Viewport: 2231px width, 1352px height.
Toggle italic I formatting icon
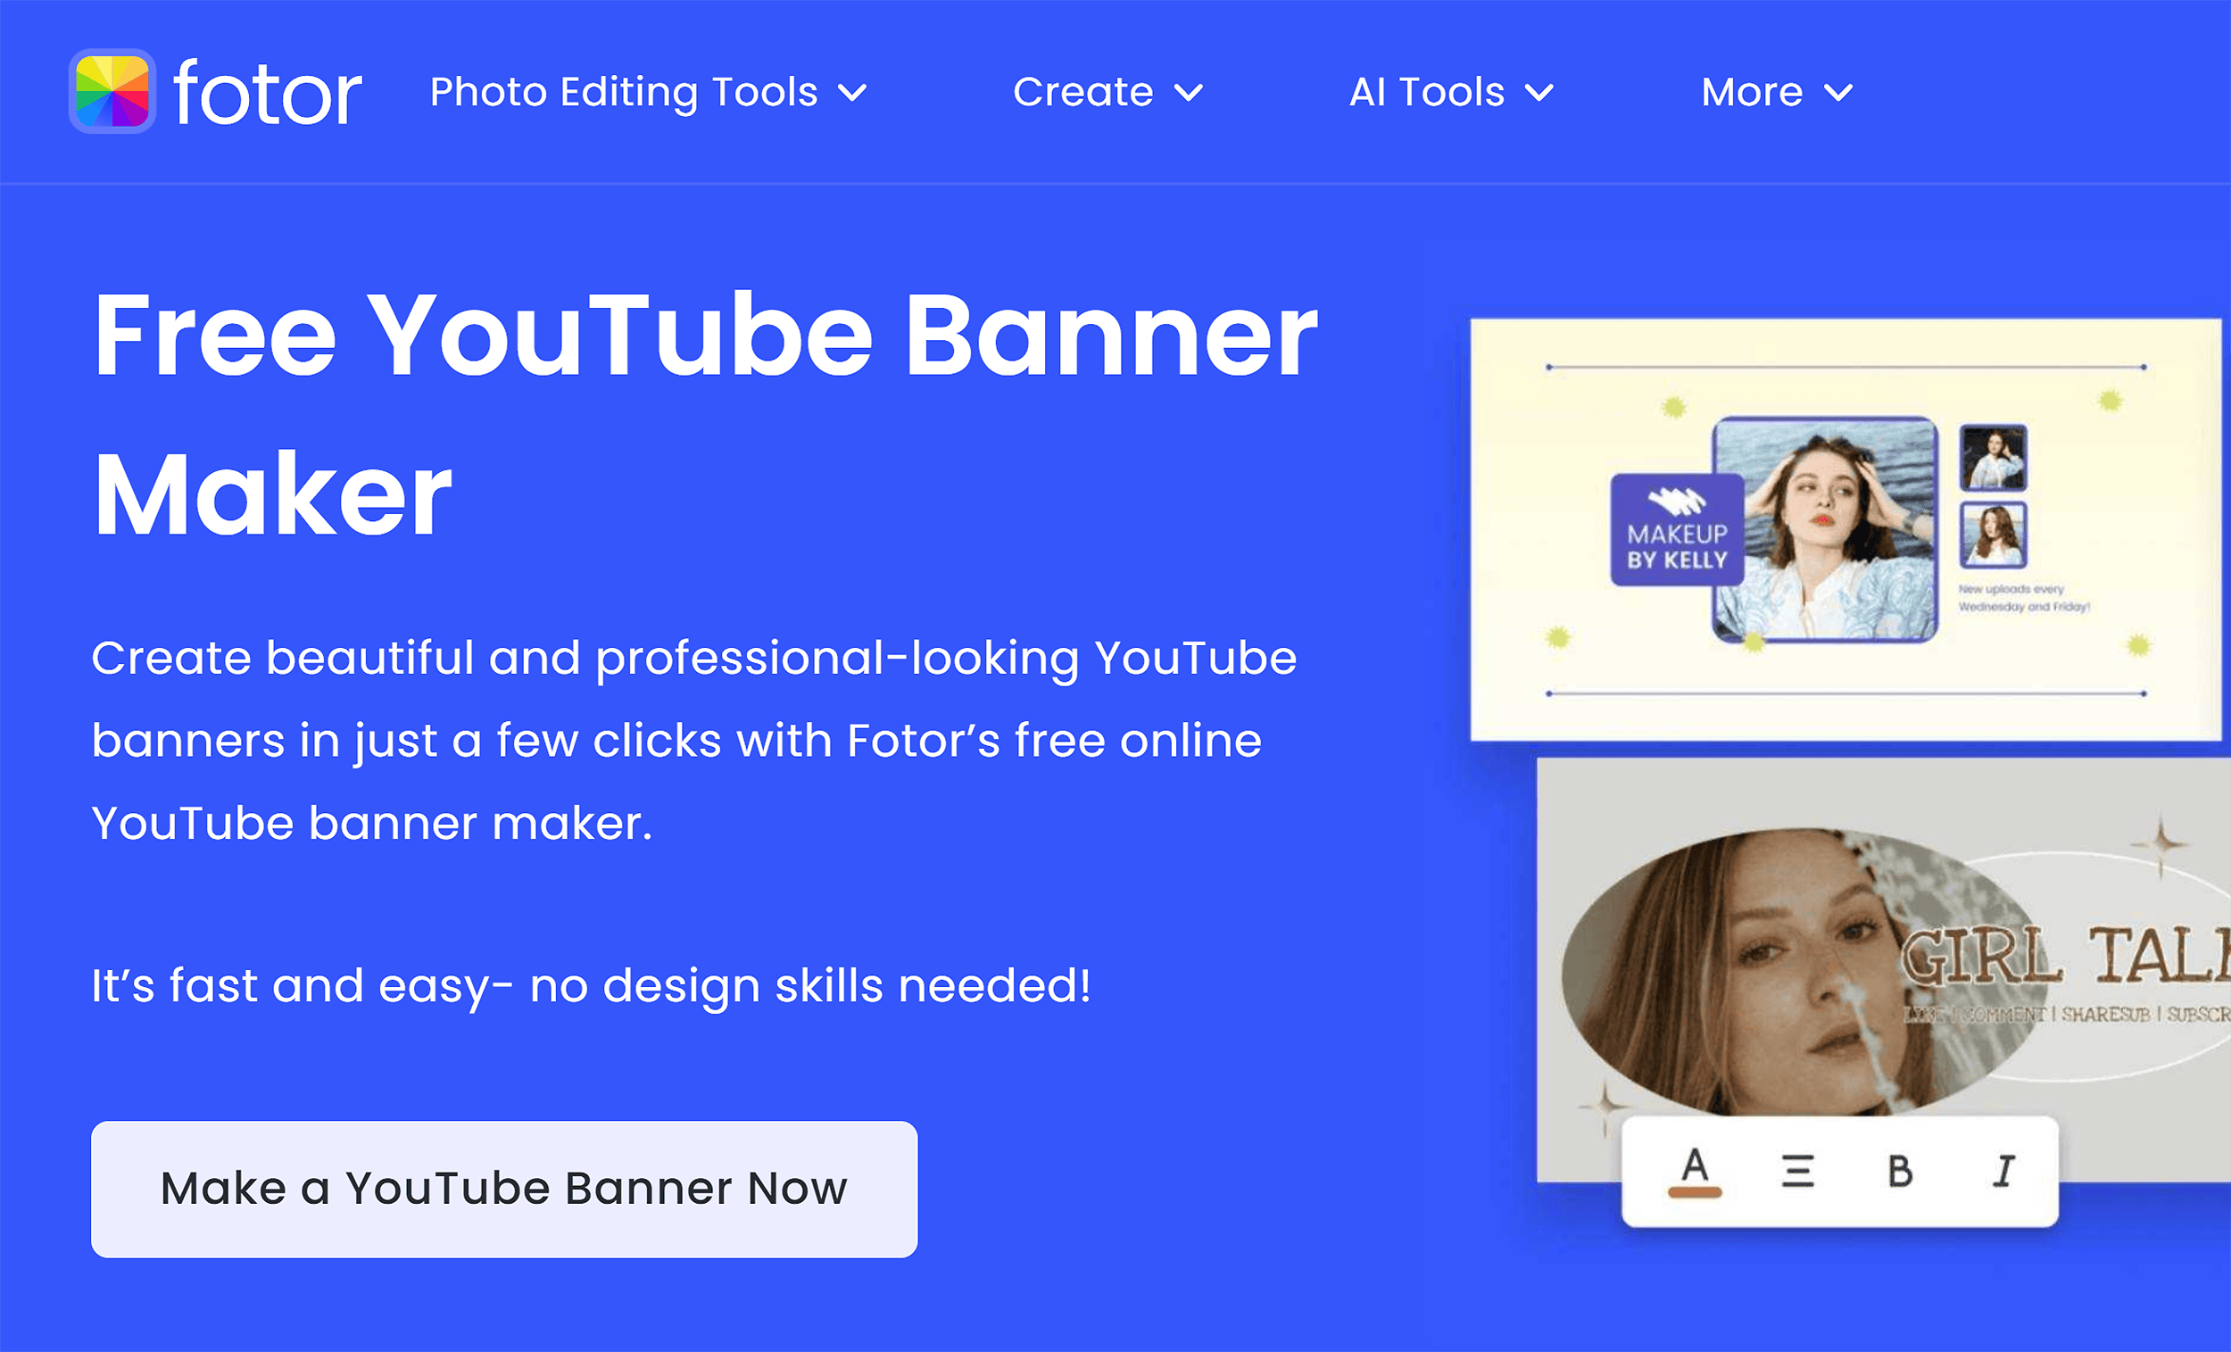tap(2003, 1171)
